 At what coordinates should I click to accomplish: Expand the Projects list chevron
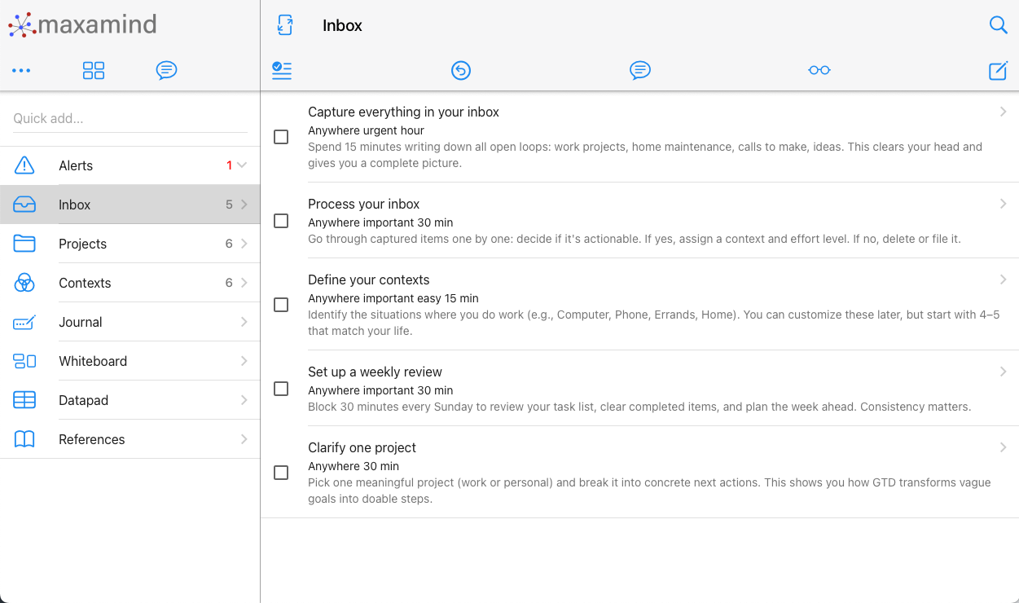[242, 244]
